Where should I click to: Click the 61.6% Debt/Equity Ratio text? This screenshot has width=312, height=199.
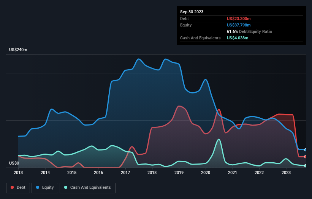(249, 31)
